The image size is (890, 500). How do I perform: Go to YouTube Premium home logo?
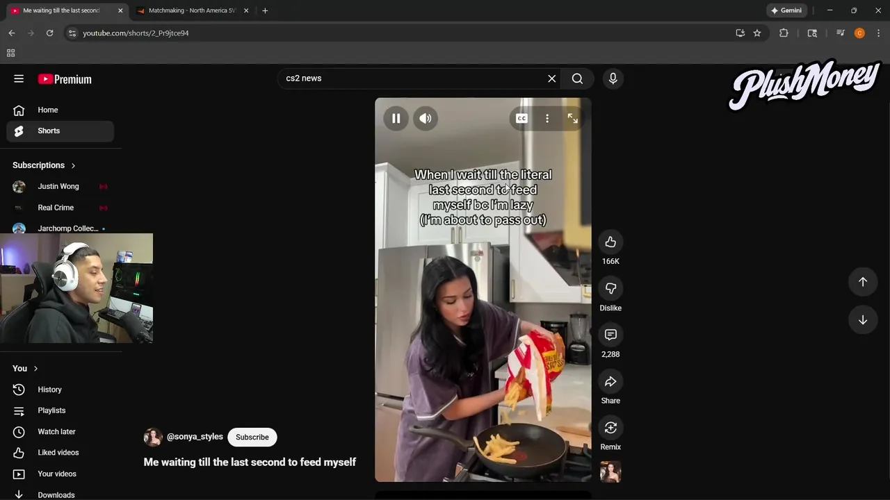(65, 79)
